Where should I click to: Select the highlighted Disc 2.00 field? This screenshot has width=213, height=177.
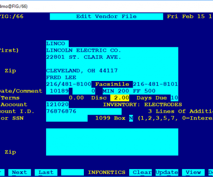click(120, 98)
